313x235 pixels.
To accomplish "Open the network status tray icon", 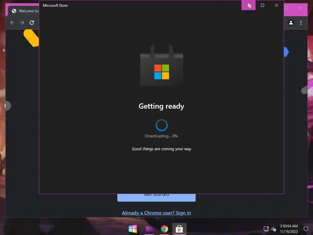I will [x=266, y=229].
